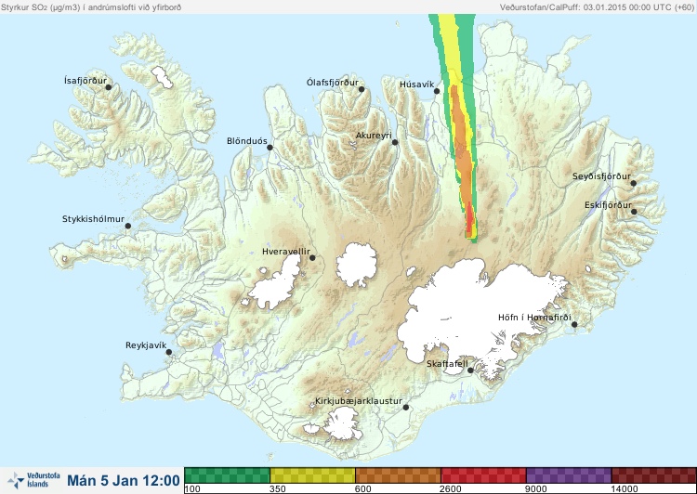Click the yellow 350 legend swatch
Viewport: 697px width, 494px height.
click(x=312, y=475)
